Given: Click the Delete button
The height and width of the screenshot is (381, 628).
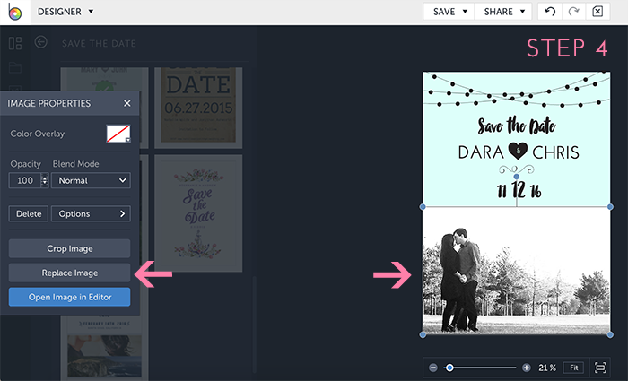Looking at the screenshot, I should 29,213.
